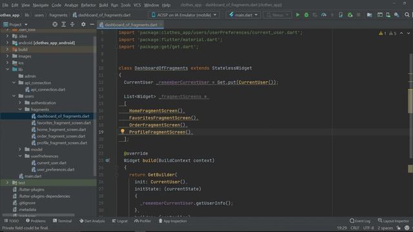
Task: Open main.dart file in project tree
Action: 33,176
